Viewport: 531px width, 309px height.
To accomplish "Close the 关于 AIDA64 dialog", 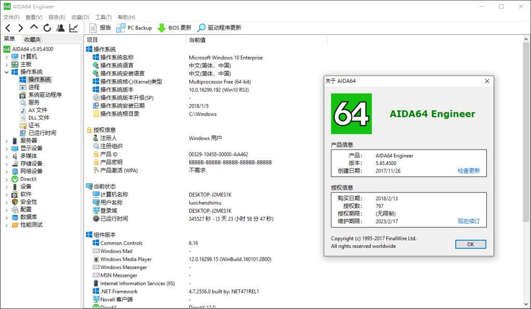I will 487,81.
